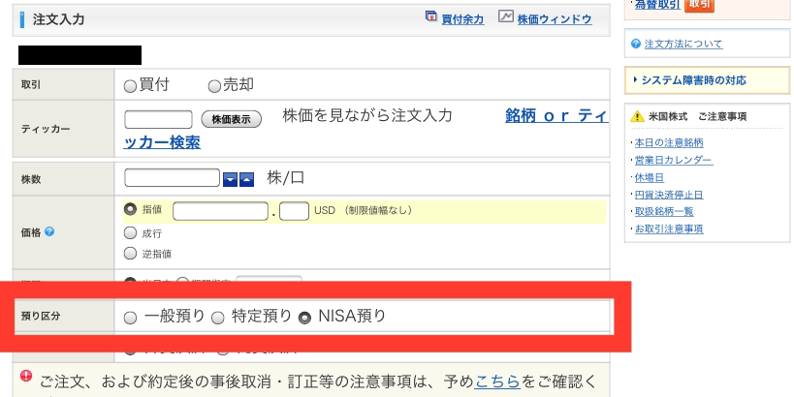The height and width of the screenshot is (397, 794).
Task: Click the help icon beside 価格
Action: click(49, 231)
